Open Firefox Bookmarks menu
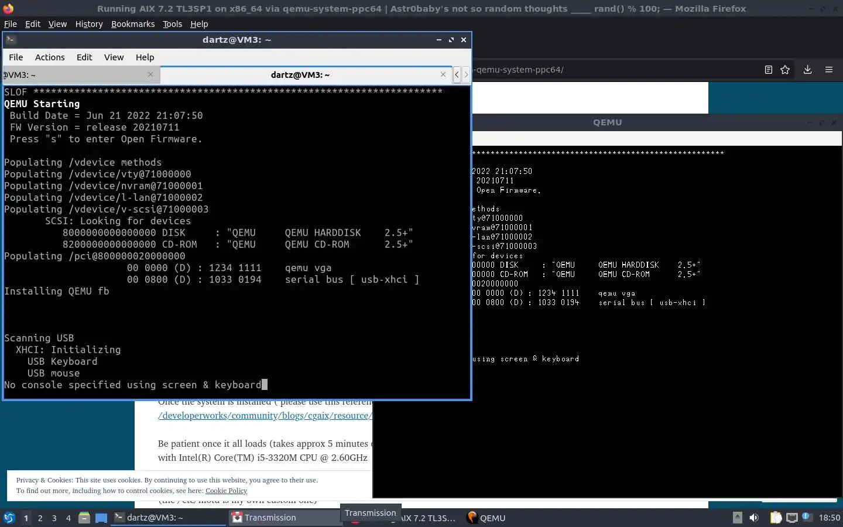 pyautogui.click(x=133, y=24)
